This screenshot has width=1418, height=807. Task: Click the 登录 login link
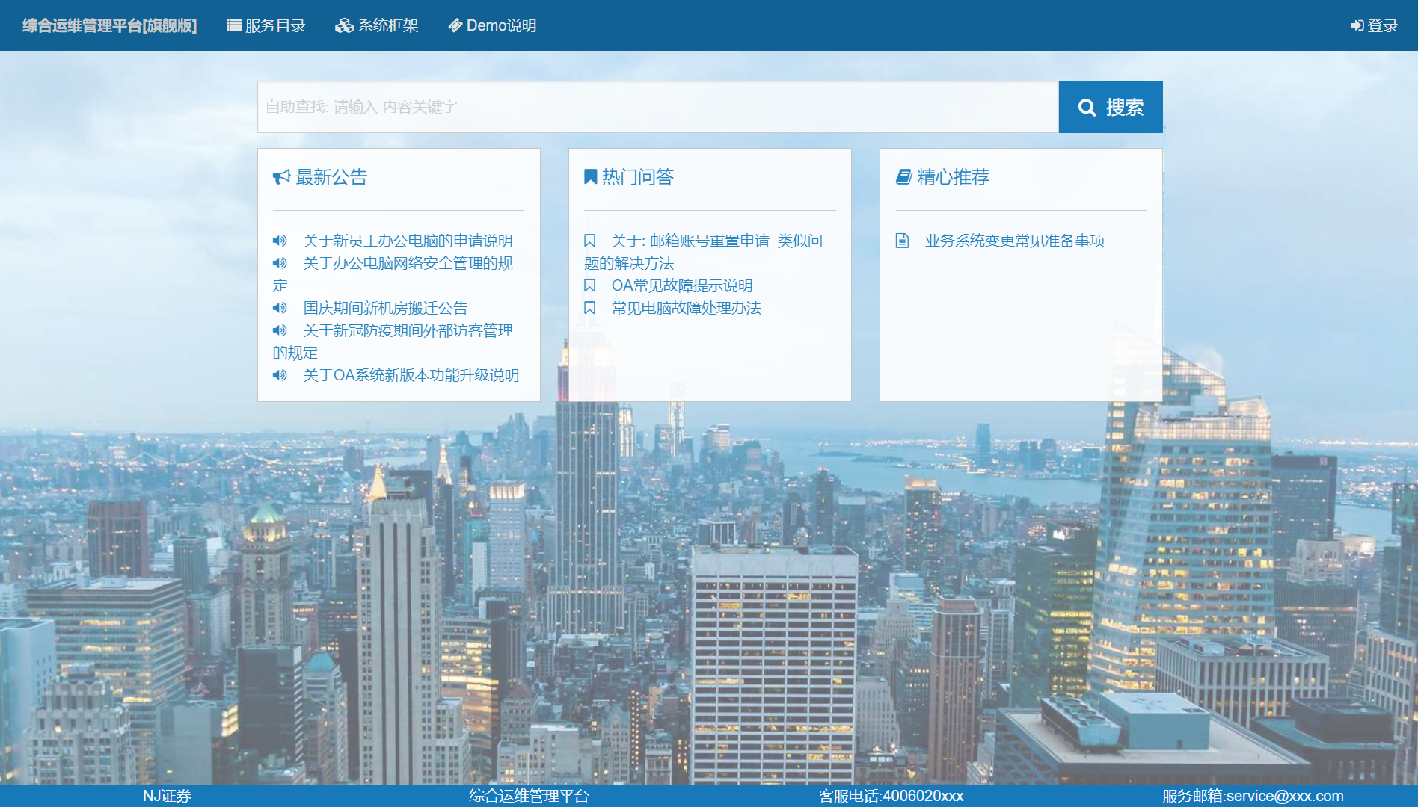1374,25
